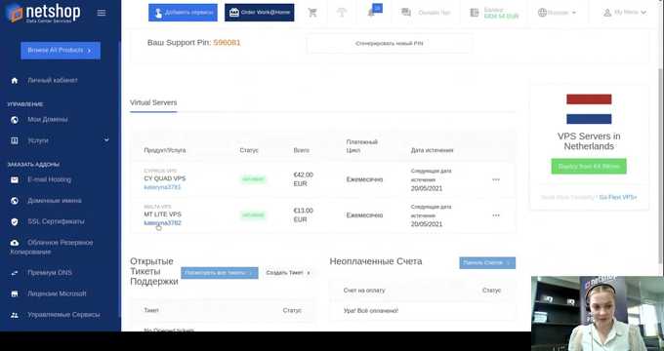Screen dimensions: 664x351
Task: Open Premium DNS menu item
Action: coord(50,273)
